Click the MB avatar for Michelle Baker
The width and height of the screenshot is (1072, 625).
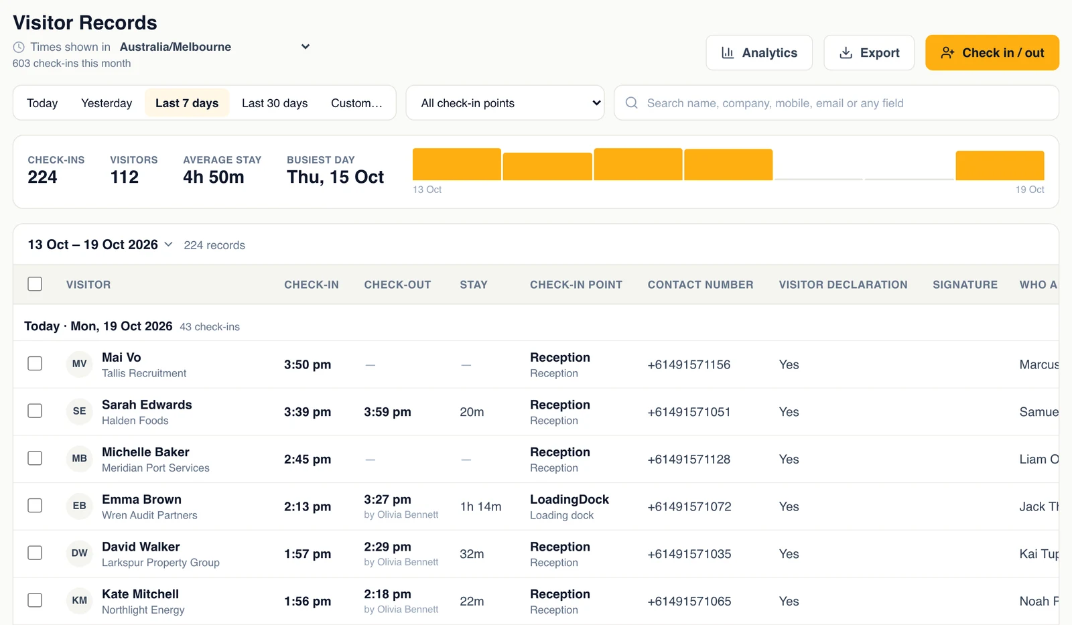79,459
